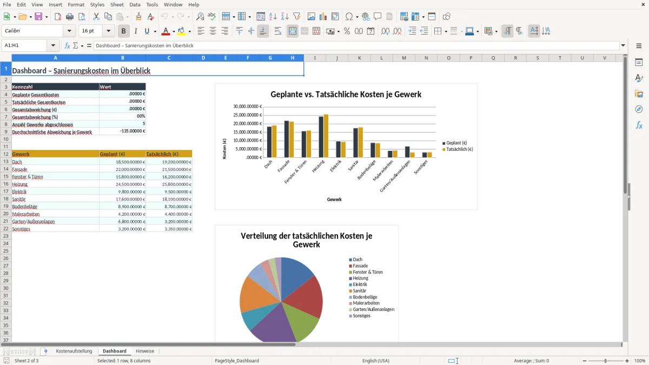Open Find and Replace
This screenshot has height=365, width=649.
tap(200, 17)
